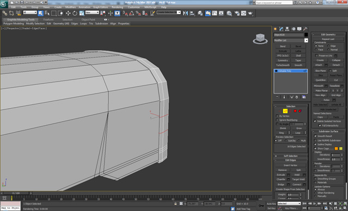Toggle the Angle Snap icon
348x211 pixels.
click(132, 13)
